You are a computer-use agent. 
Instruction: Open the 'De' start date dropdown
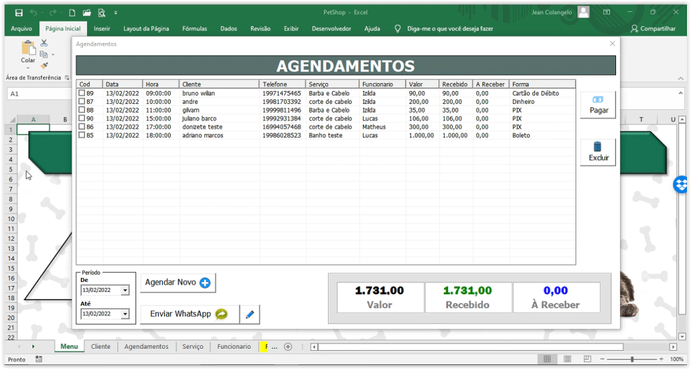coord(125,291)
